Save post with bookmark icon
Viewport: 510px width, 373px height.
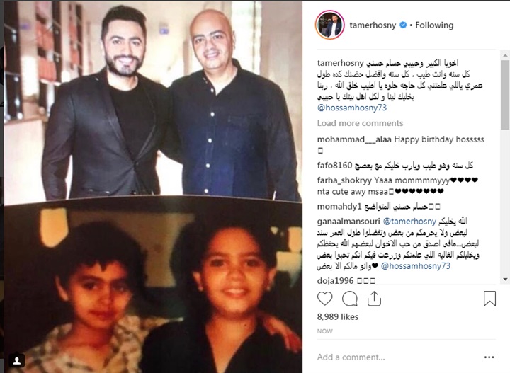click(489, 298)
